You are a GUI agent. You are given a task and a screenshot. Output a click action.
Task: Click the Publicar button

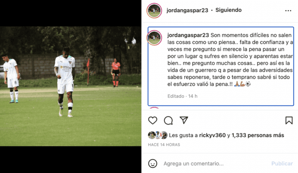click(x=282, y=163)
